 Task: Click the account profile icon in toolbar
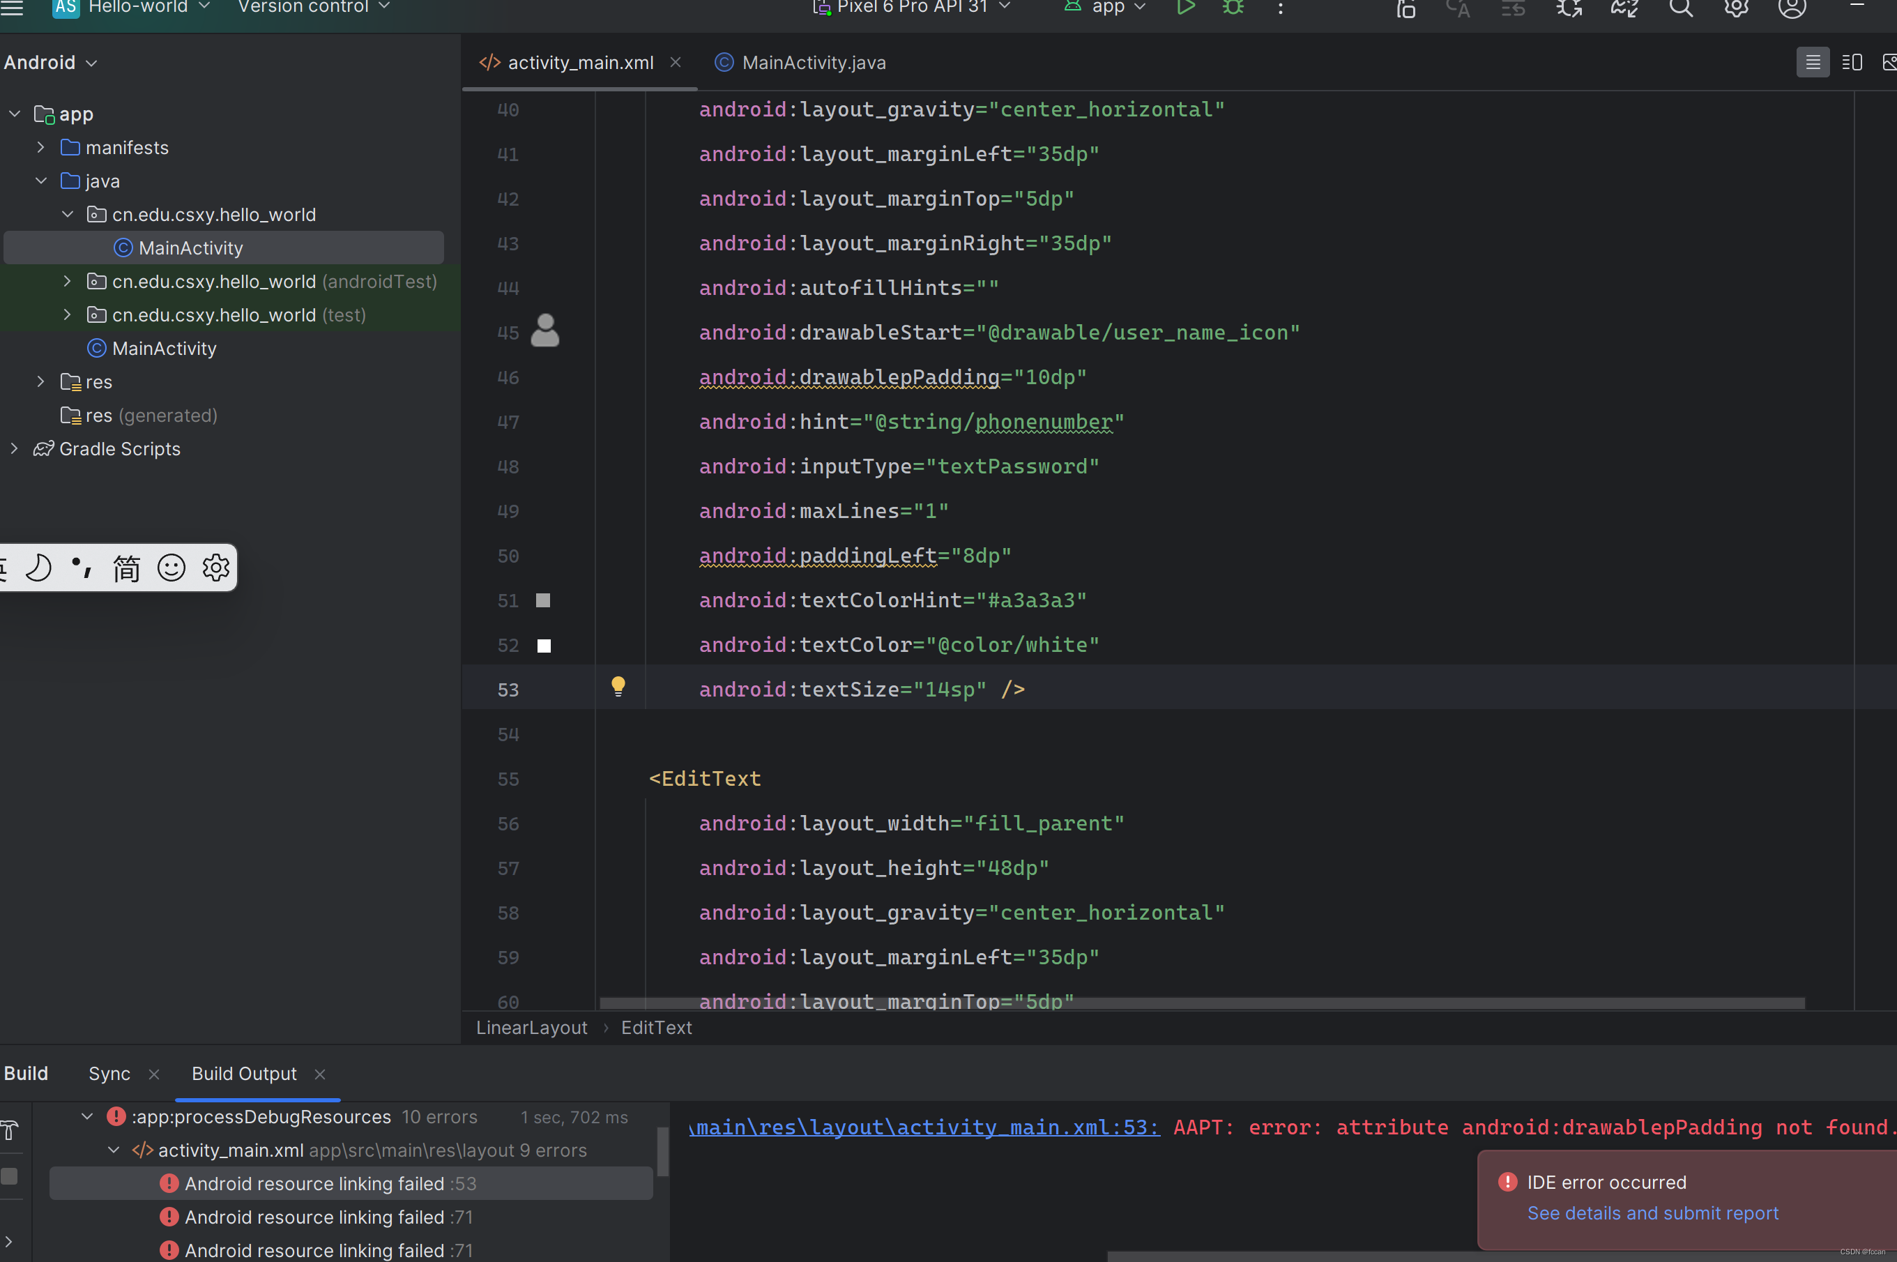click(1792, 8)
